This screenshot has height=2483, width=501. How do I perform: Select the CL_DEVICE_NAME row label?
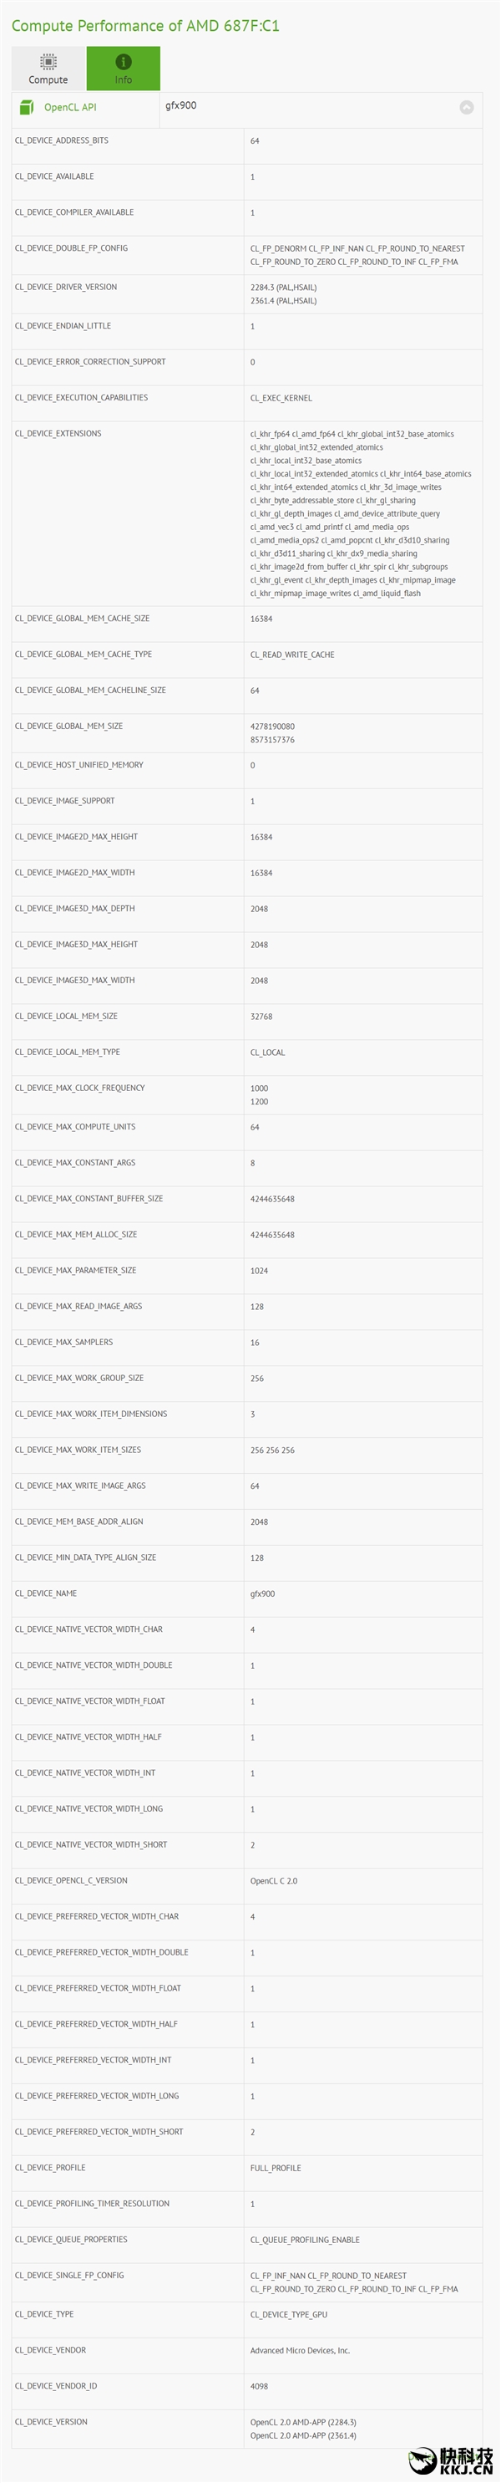tap(46, 1593)
